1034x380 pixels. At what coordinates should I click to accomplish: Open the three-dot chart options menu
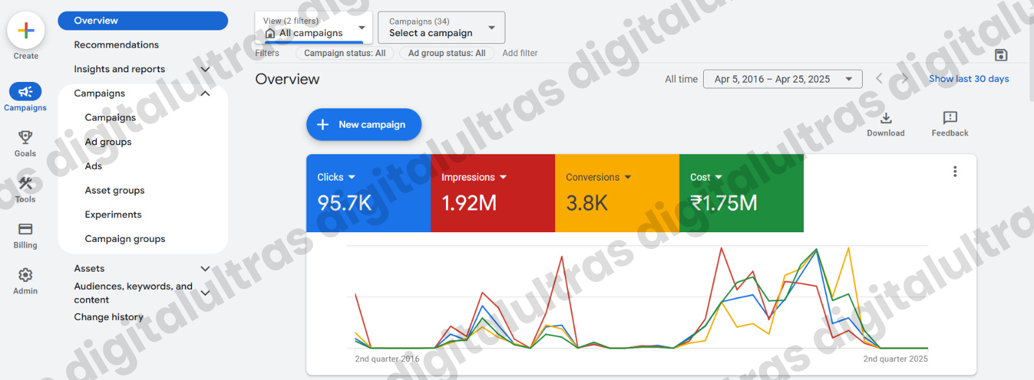pos(955,172)
